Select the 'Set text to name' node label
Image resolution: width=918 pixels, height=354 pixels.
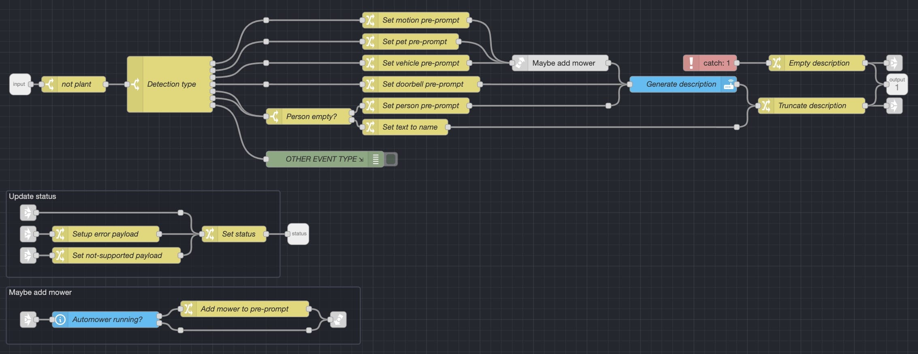point(410,127)
